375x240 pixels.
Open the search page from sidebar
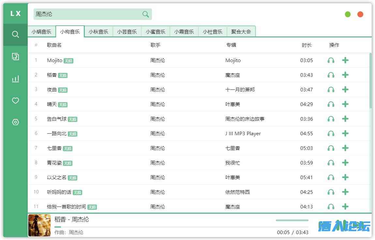coord(15,34)
